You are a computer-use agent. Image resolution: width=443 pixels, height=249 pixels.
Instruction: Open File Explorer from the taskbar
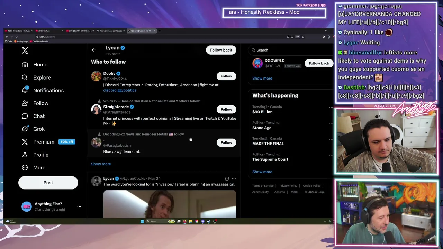(191, 221)
